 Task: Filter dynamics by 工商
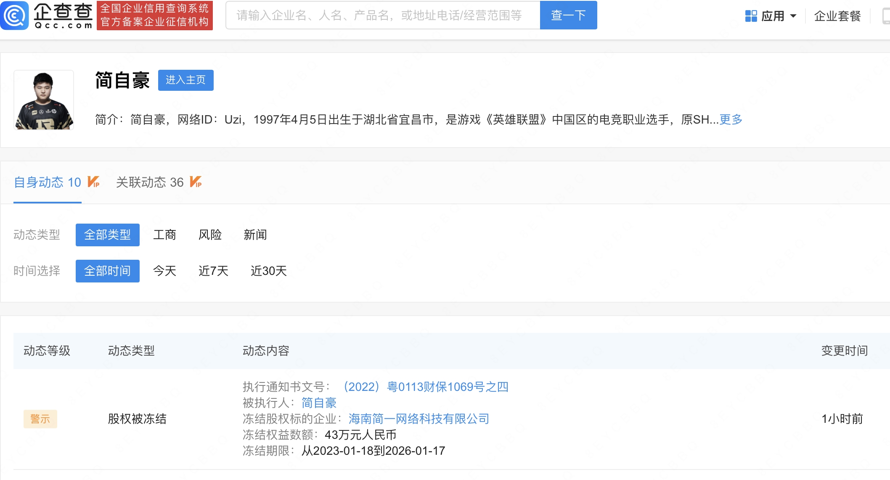point(164,235)
